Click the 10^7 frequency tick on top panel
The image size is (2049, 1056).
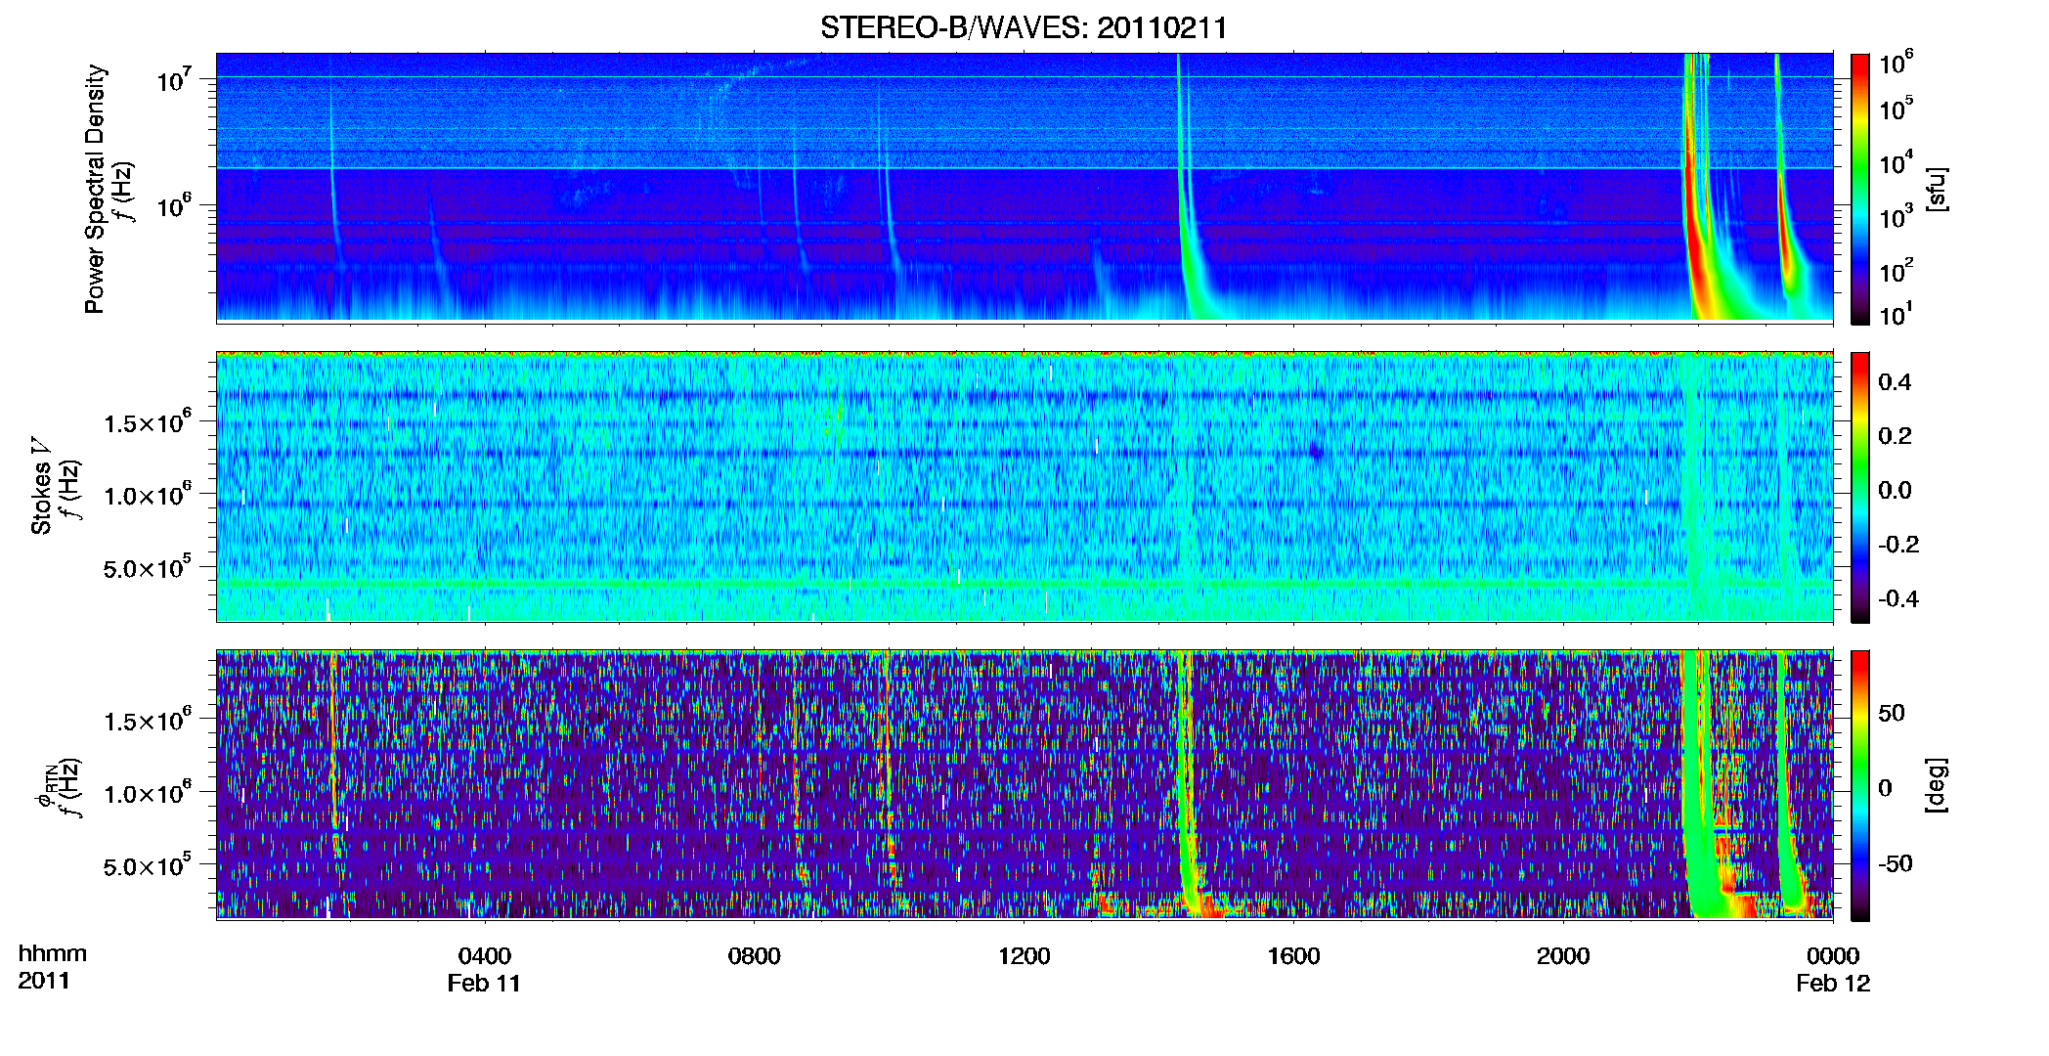coord(173,79)
